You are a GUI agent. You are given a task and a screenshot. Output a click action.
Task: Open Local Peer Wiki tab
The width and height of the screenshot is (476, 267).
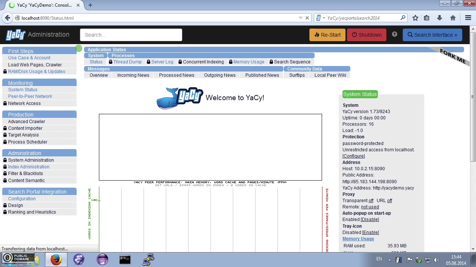tap(330, 75)
